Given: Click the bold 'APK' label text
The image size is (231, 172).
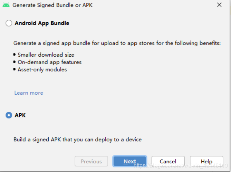Looking at the screenshot, I should coord(20,115).
